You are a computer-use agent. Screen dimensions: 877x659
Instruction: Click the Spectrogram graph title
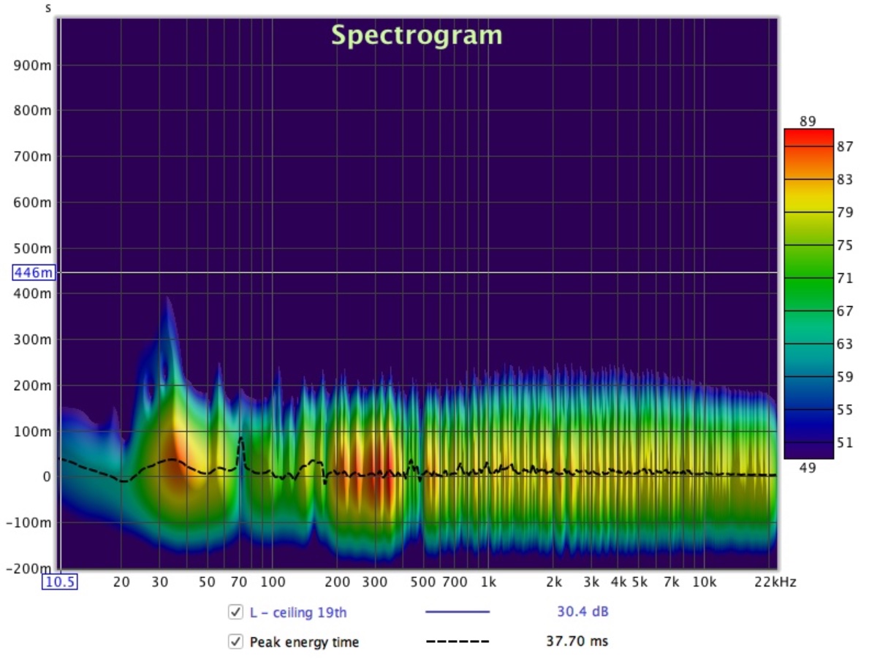[x=417, y=35]
